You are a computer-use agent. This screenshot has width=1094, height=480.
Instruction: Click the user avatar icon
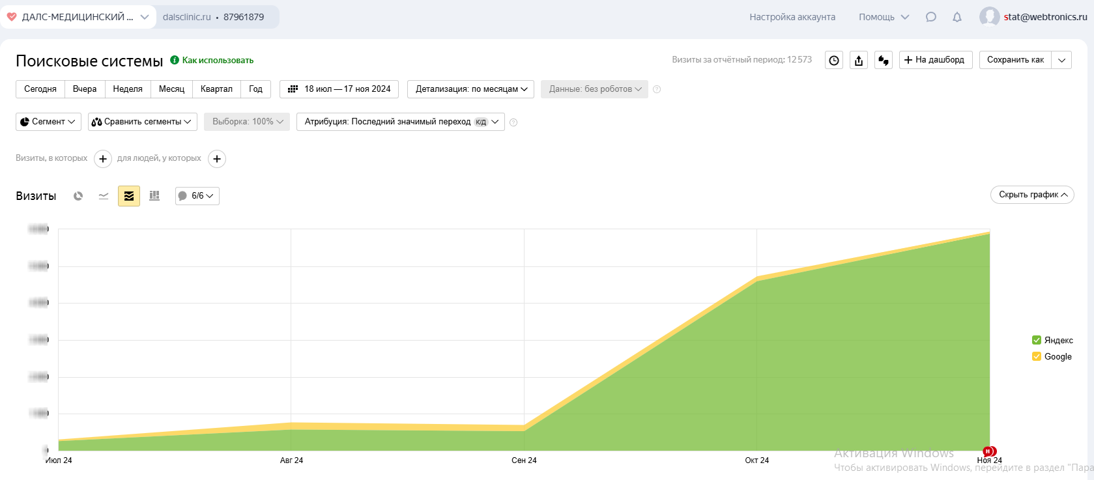click(989, 17)
